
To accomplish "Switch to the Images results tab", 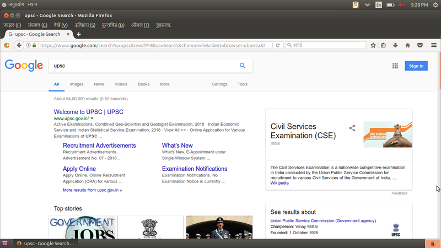I will [77, 84].
